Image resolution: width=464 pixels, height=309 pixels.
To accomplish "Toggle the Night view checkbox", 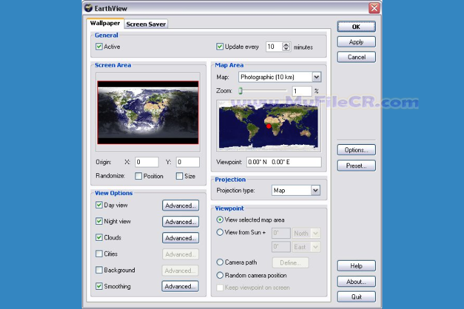I will [99, 221].
